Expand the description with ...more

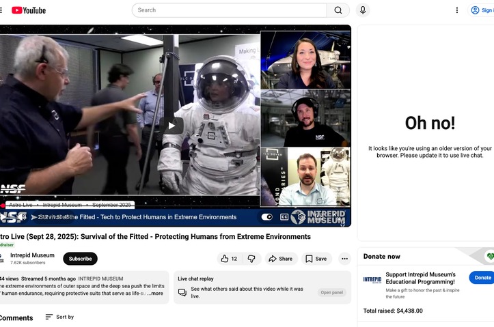coord(156,294)
